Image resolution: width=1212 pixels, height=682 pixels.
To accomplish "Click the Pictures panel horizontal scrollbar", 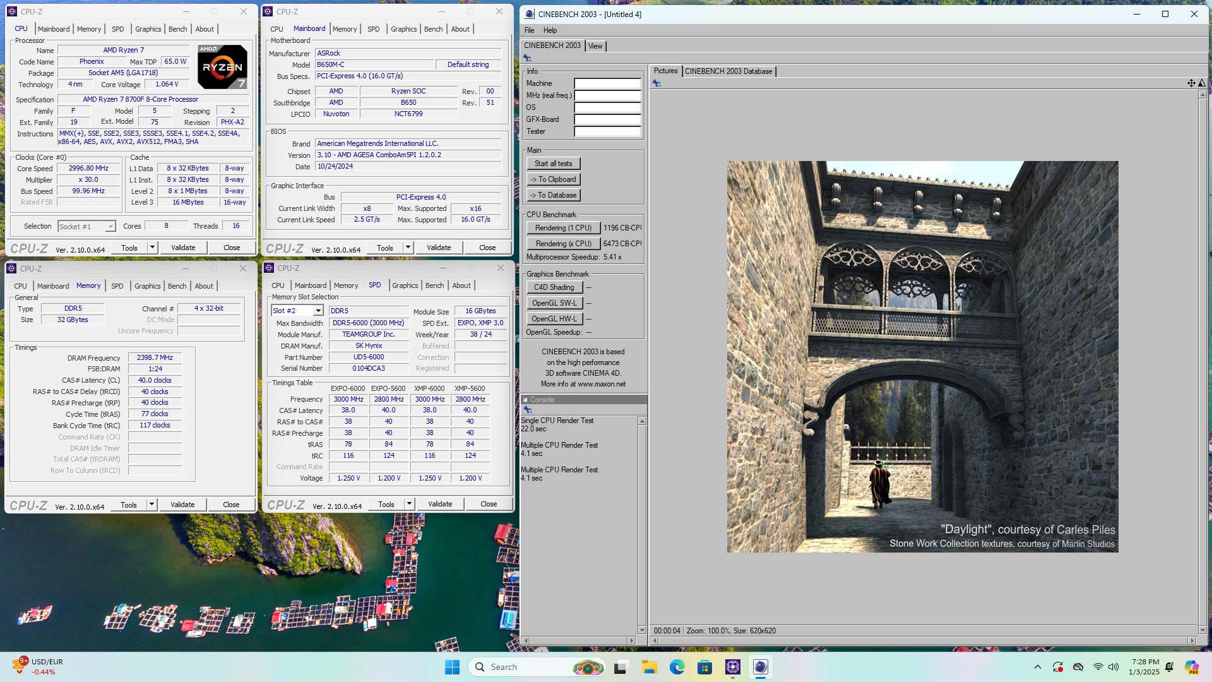I will (x=923, y=640).
